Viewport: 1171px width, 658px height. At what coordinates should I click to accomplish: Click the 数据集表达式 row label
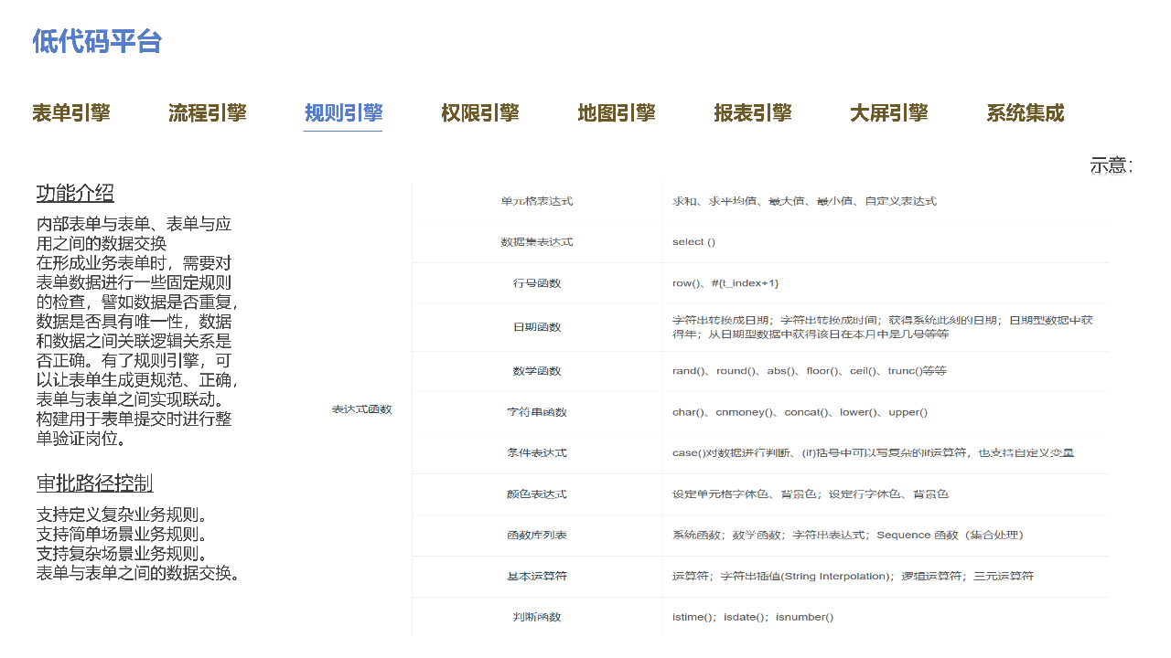537,242
